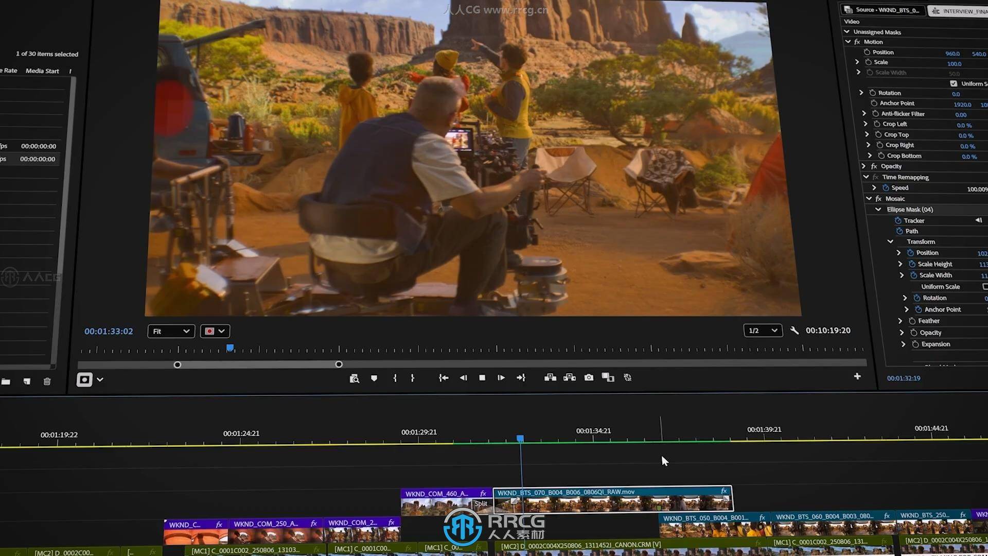The image size is (988, 556).
Task: Click the Extract button icon
Action: 569,378
